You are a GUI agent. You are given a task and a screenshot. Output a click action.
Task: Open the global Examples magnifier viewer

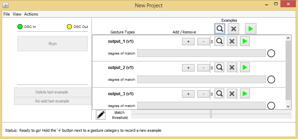[220, 29]
